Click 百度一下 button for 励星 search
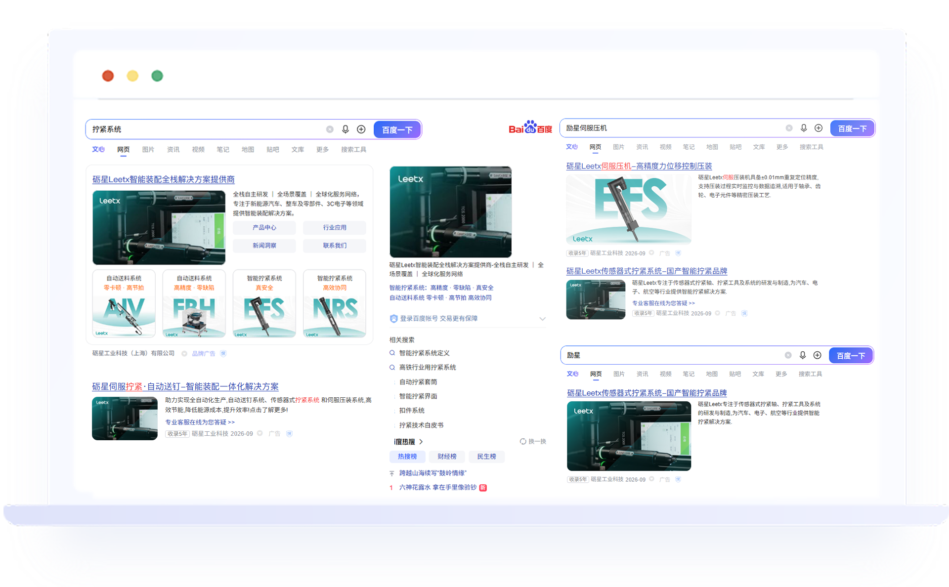This screenshot has width=949, height=587. (851, 355)
